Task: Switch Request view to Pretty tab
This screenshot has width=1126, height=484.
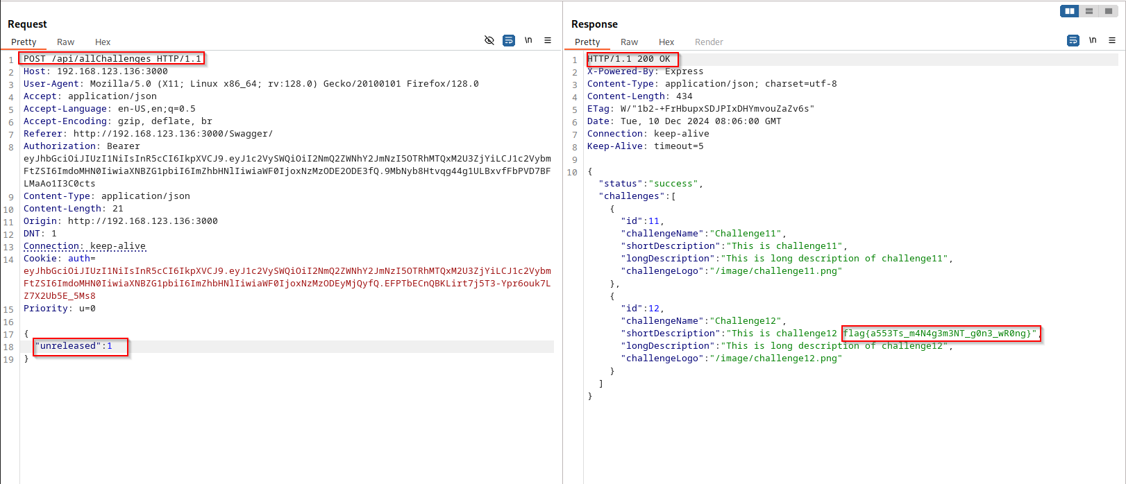Action: coord(24,42)
